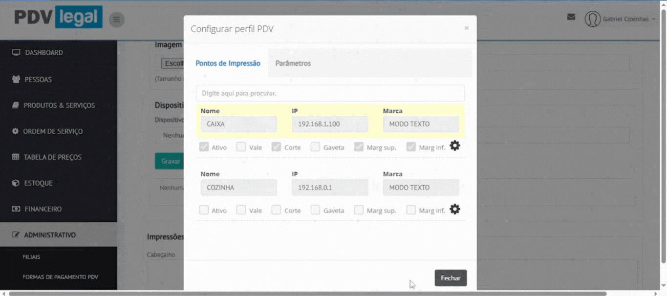Expand Gabriel Coxinhas user dropdown
667x296 pixels.
(628, 19)
